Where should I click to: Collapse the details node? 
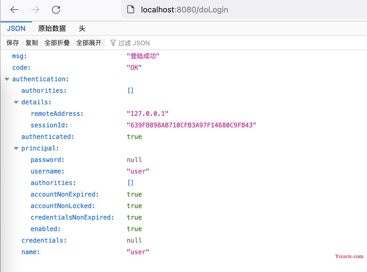pyautogui.click(x=16, y=102)
